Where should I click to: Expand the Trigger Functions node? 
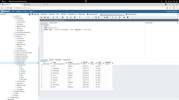coord(12,91)
